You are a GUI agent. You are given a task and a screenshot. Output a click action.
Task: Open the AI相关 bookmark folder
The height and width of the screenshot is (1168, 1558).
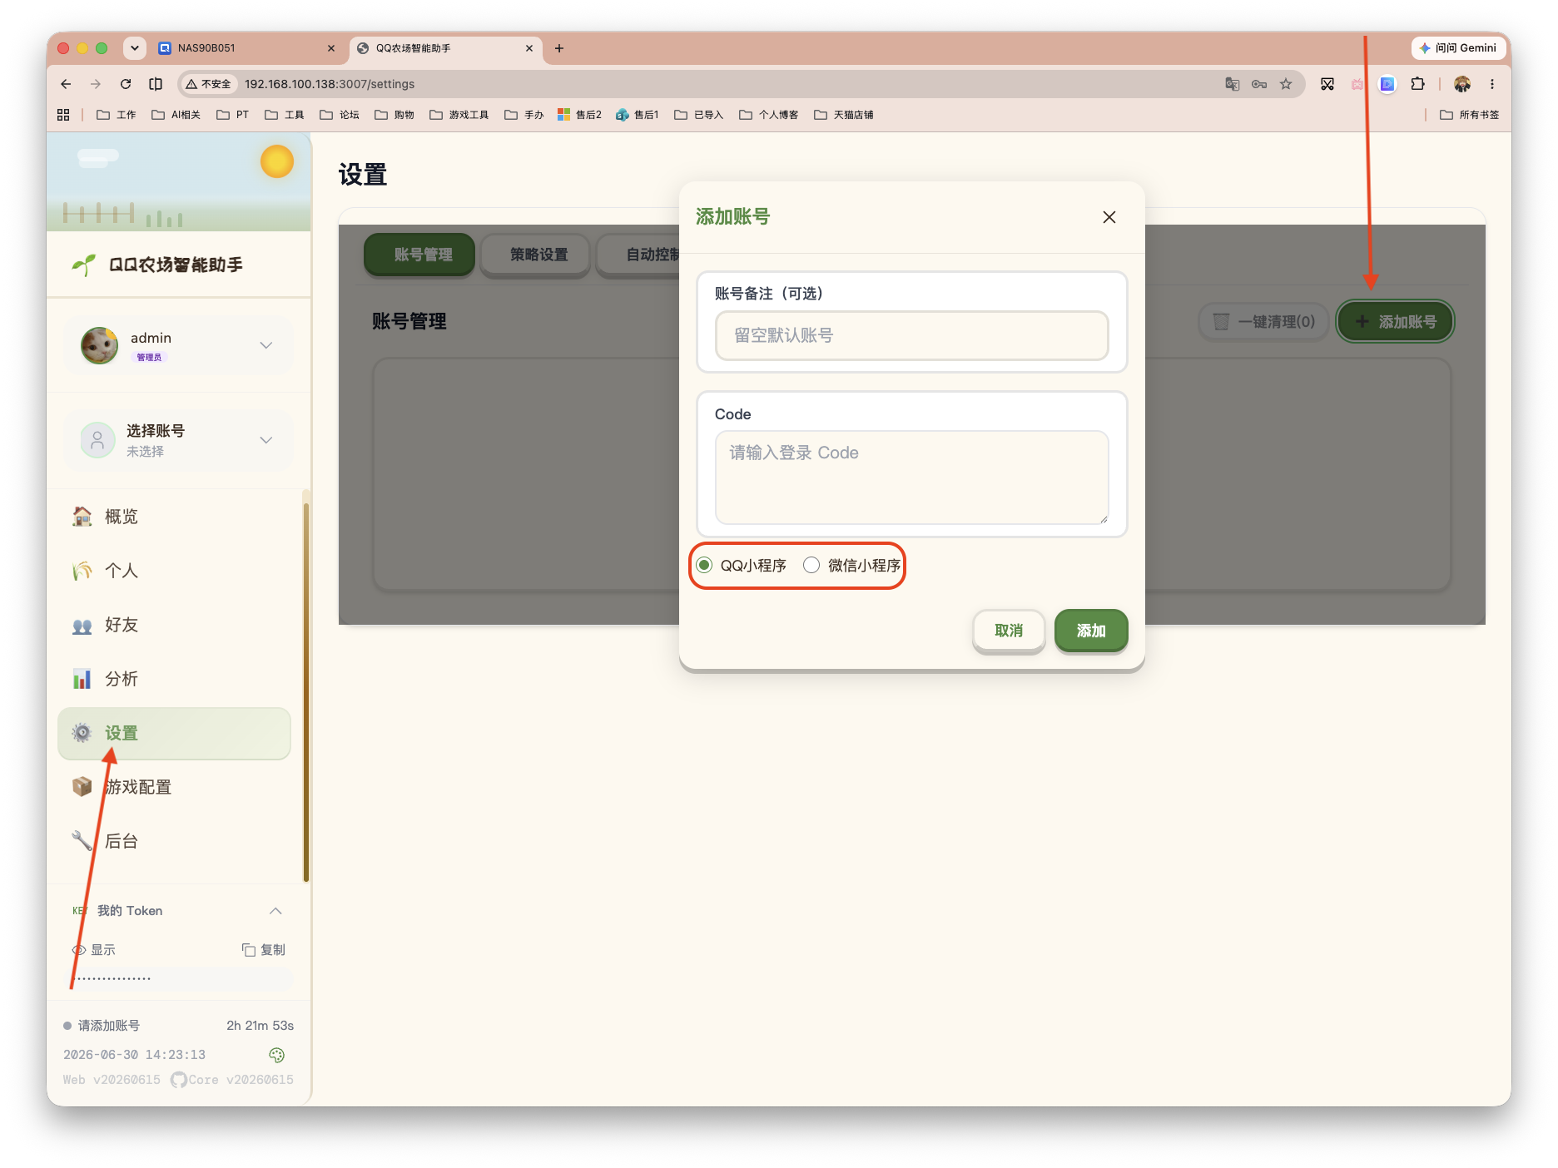click(176, 115)
